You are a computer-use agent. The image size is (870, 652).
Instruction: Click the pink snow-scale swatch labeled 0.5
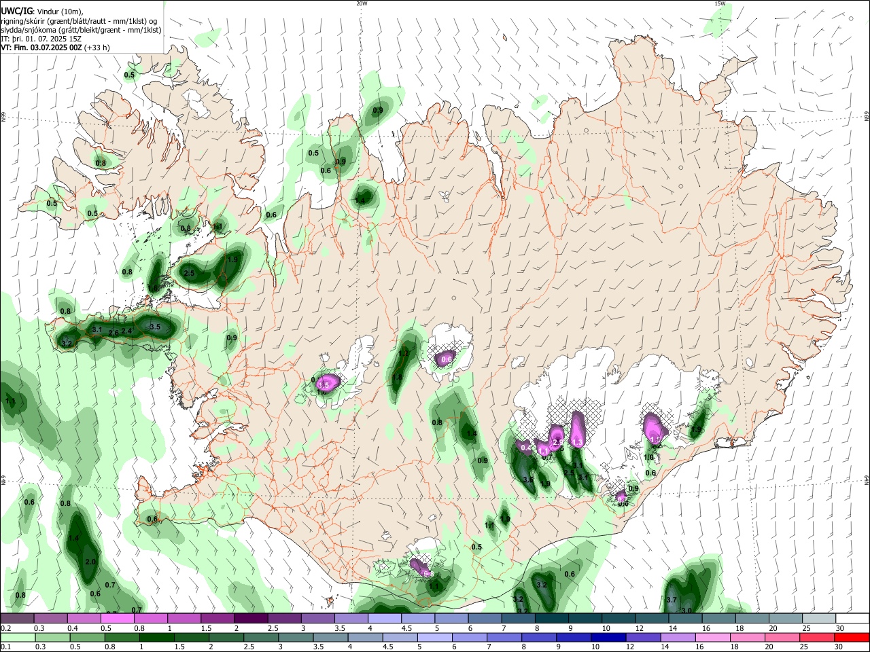point(118,618)
